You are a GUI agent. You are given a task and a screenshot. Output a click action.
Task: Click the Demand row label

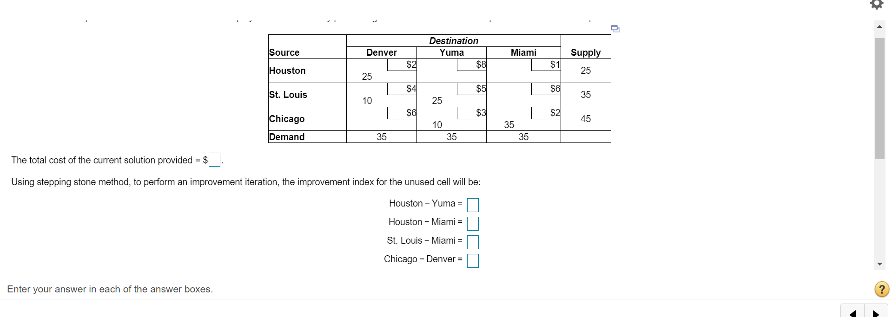[286, 136]
